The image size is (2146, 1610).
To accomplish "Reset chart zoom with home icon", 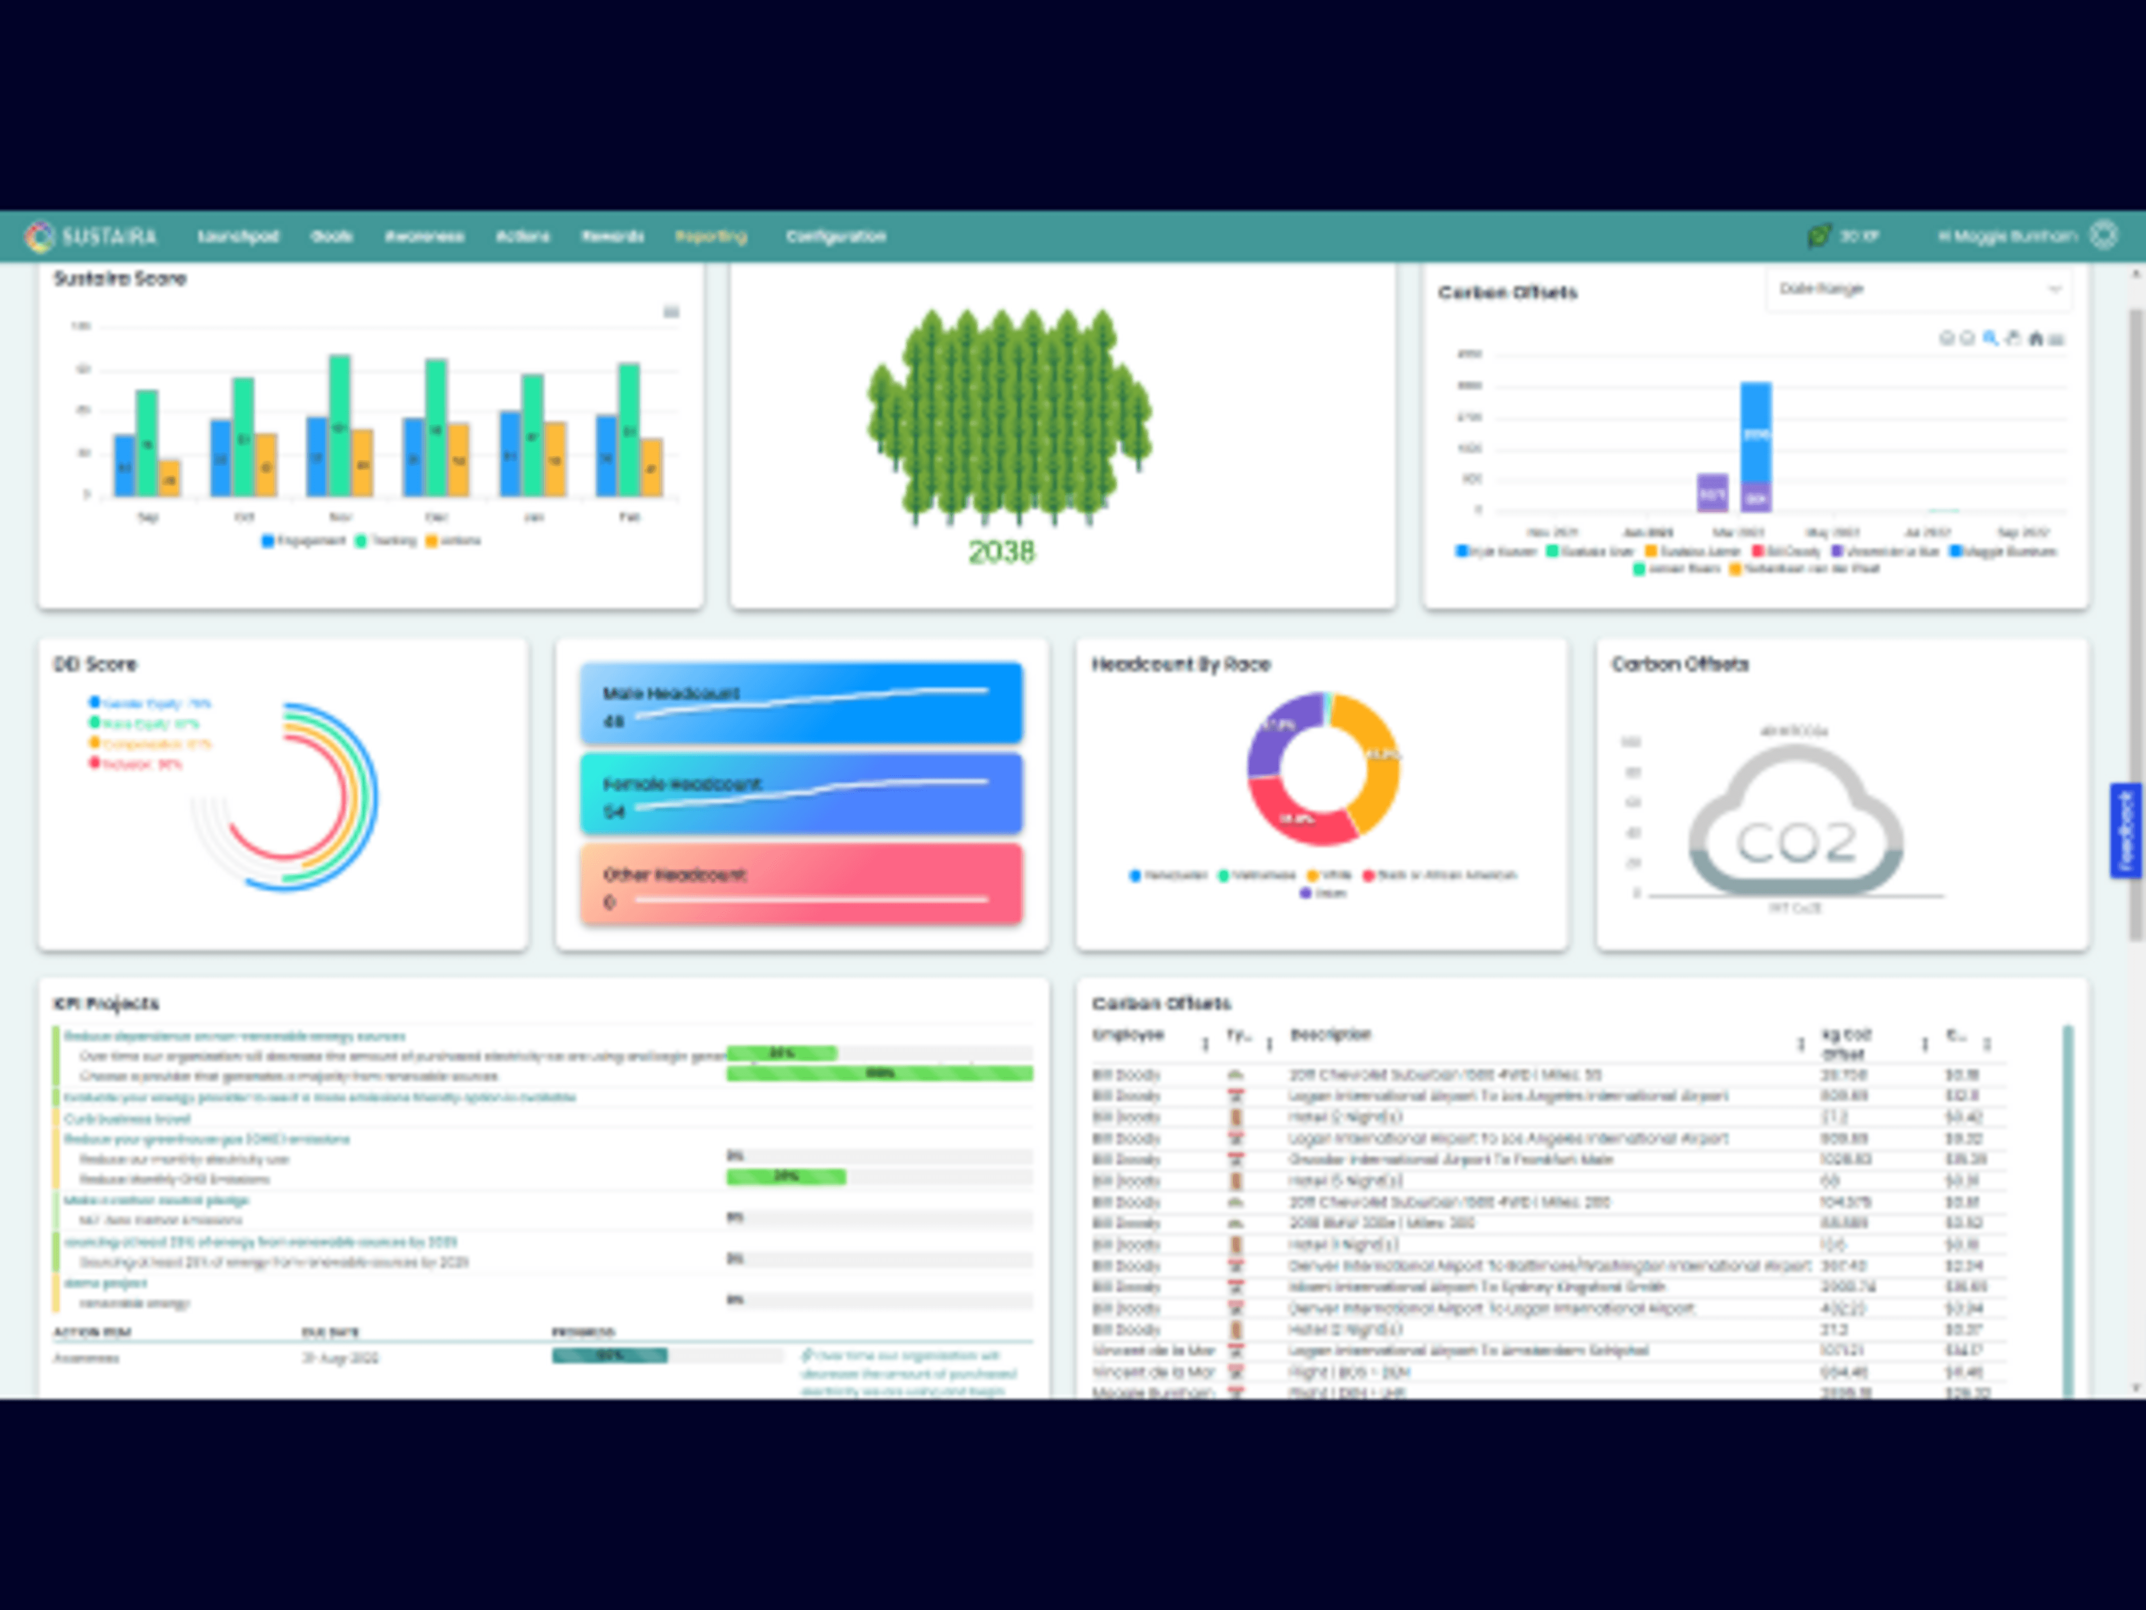I will 2035,338.
